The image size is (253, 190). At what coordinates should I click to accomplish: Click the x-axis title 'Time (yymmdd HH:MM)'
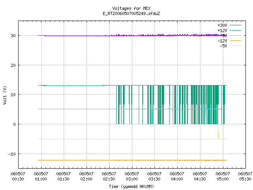coord(131,186)
